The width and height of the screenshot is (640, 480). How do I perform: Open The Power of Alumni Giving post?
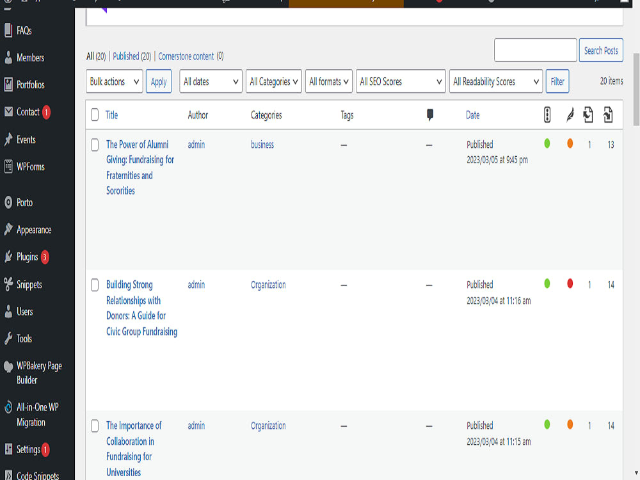[x=140, y=167]
